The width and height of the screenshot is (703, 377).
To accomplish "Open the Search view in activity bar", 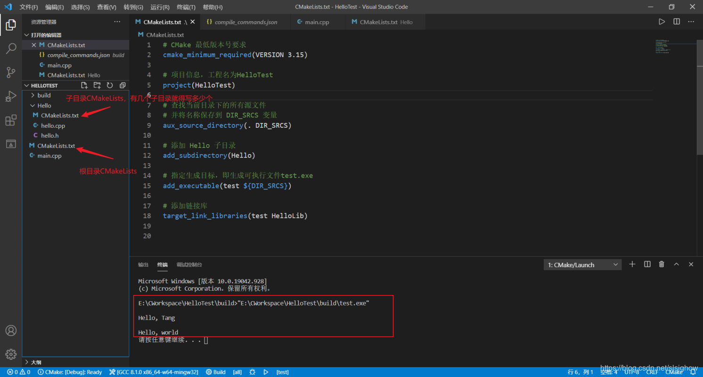I will pyautogui.click(x=11, y=48).
